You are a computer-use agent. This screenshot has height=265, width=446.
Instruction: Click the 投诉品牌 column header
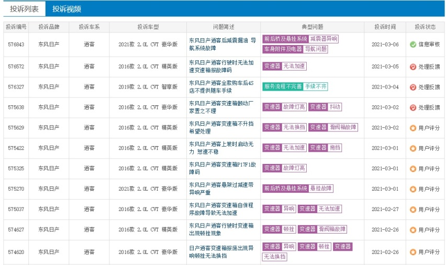(x=49, y=27)
